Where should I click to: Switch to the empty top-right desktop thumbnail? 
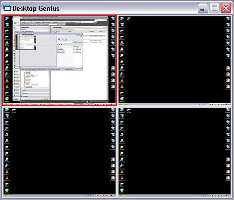coord(175,60)
